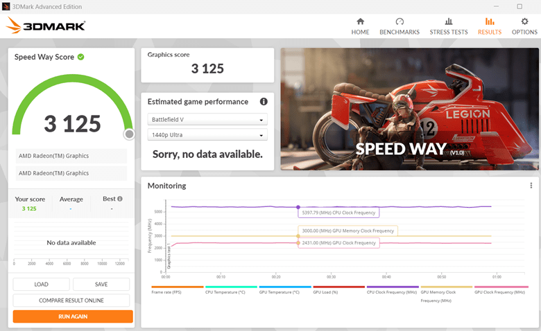Open the Benchmarks gauge icon
541x331 pixels.
pyautogui.click(x=400, y=21)
